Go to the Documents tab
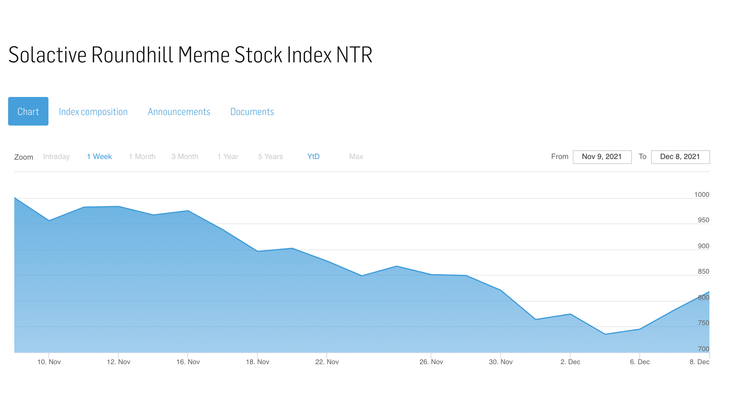733x406 pixels. 252,112
